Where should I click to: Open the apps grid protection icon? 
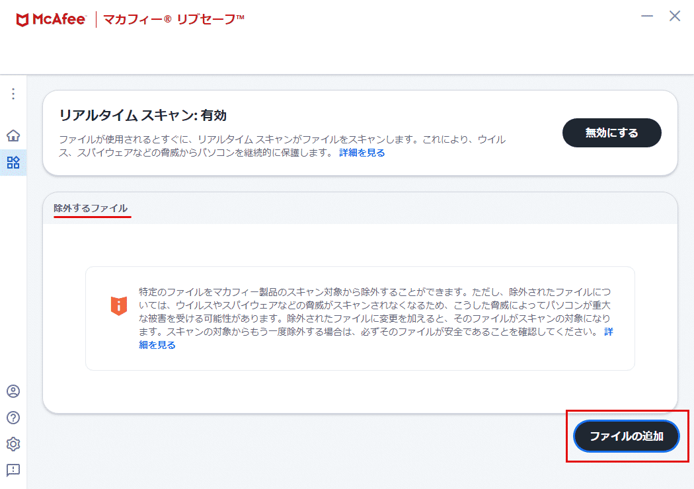click(x=13, y=163)
